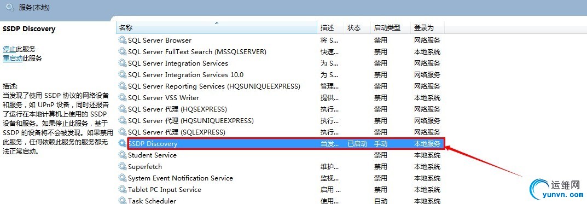
Task: Select System Event Notification Service name
Action: (181, 178)
